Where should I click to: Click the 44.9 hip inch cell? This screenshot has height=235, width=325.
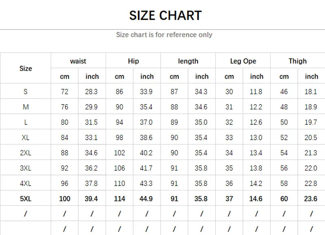pyautogui.click(x=146, y=199)
